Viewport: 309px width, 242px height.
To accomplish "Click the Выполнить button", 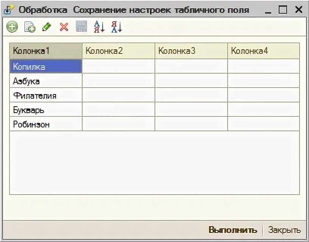I will tap(233, 230).
